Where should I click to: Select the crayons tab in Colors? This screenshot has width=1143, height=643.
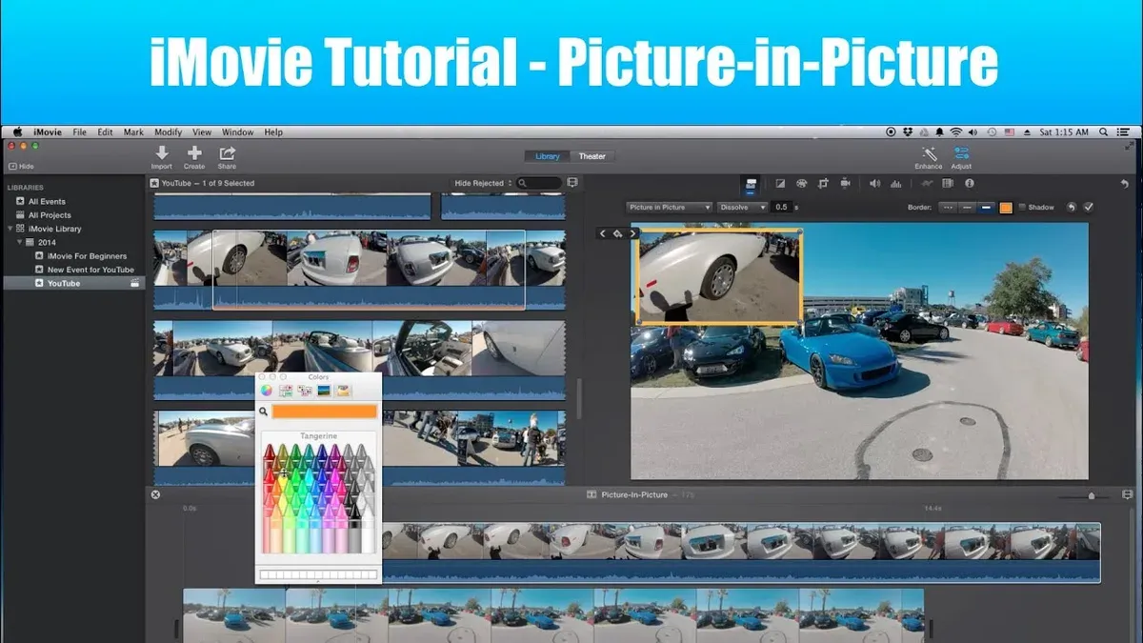343,391
